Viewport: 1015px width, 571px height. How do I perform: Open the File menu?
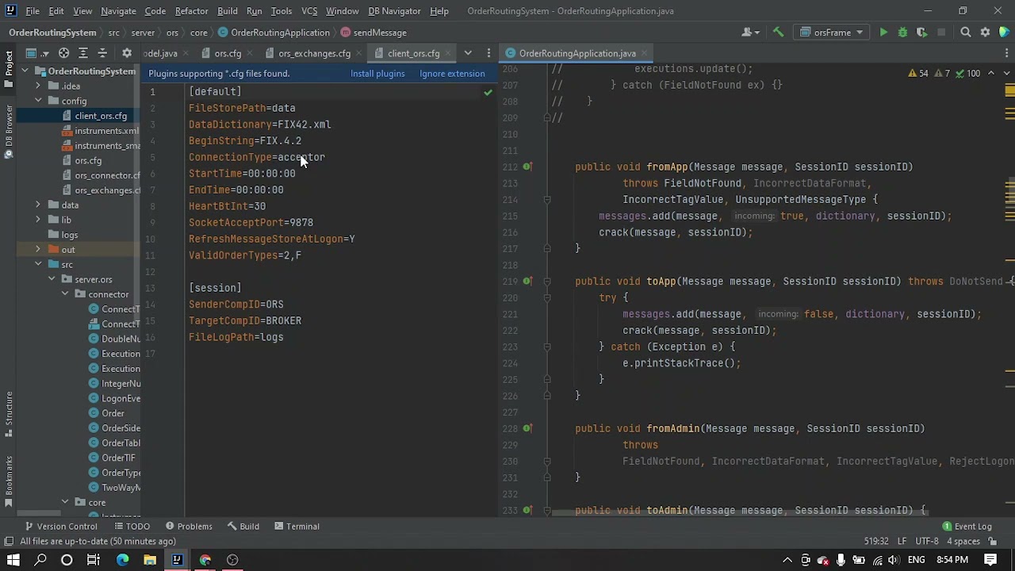click(33, 11)
